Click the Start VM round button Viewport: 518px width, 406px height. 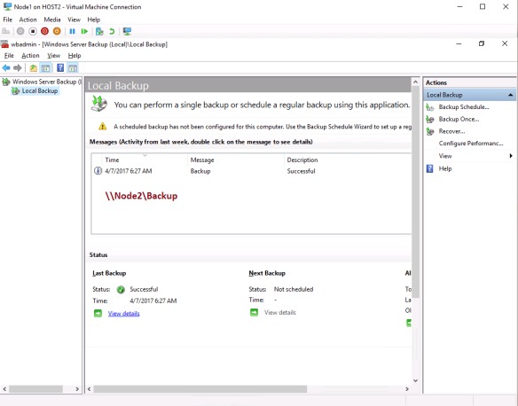[x=20, y=31]
